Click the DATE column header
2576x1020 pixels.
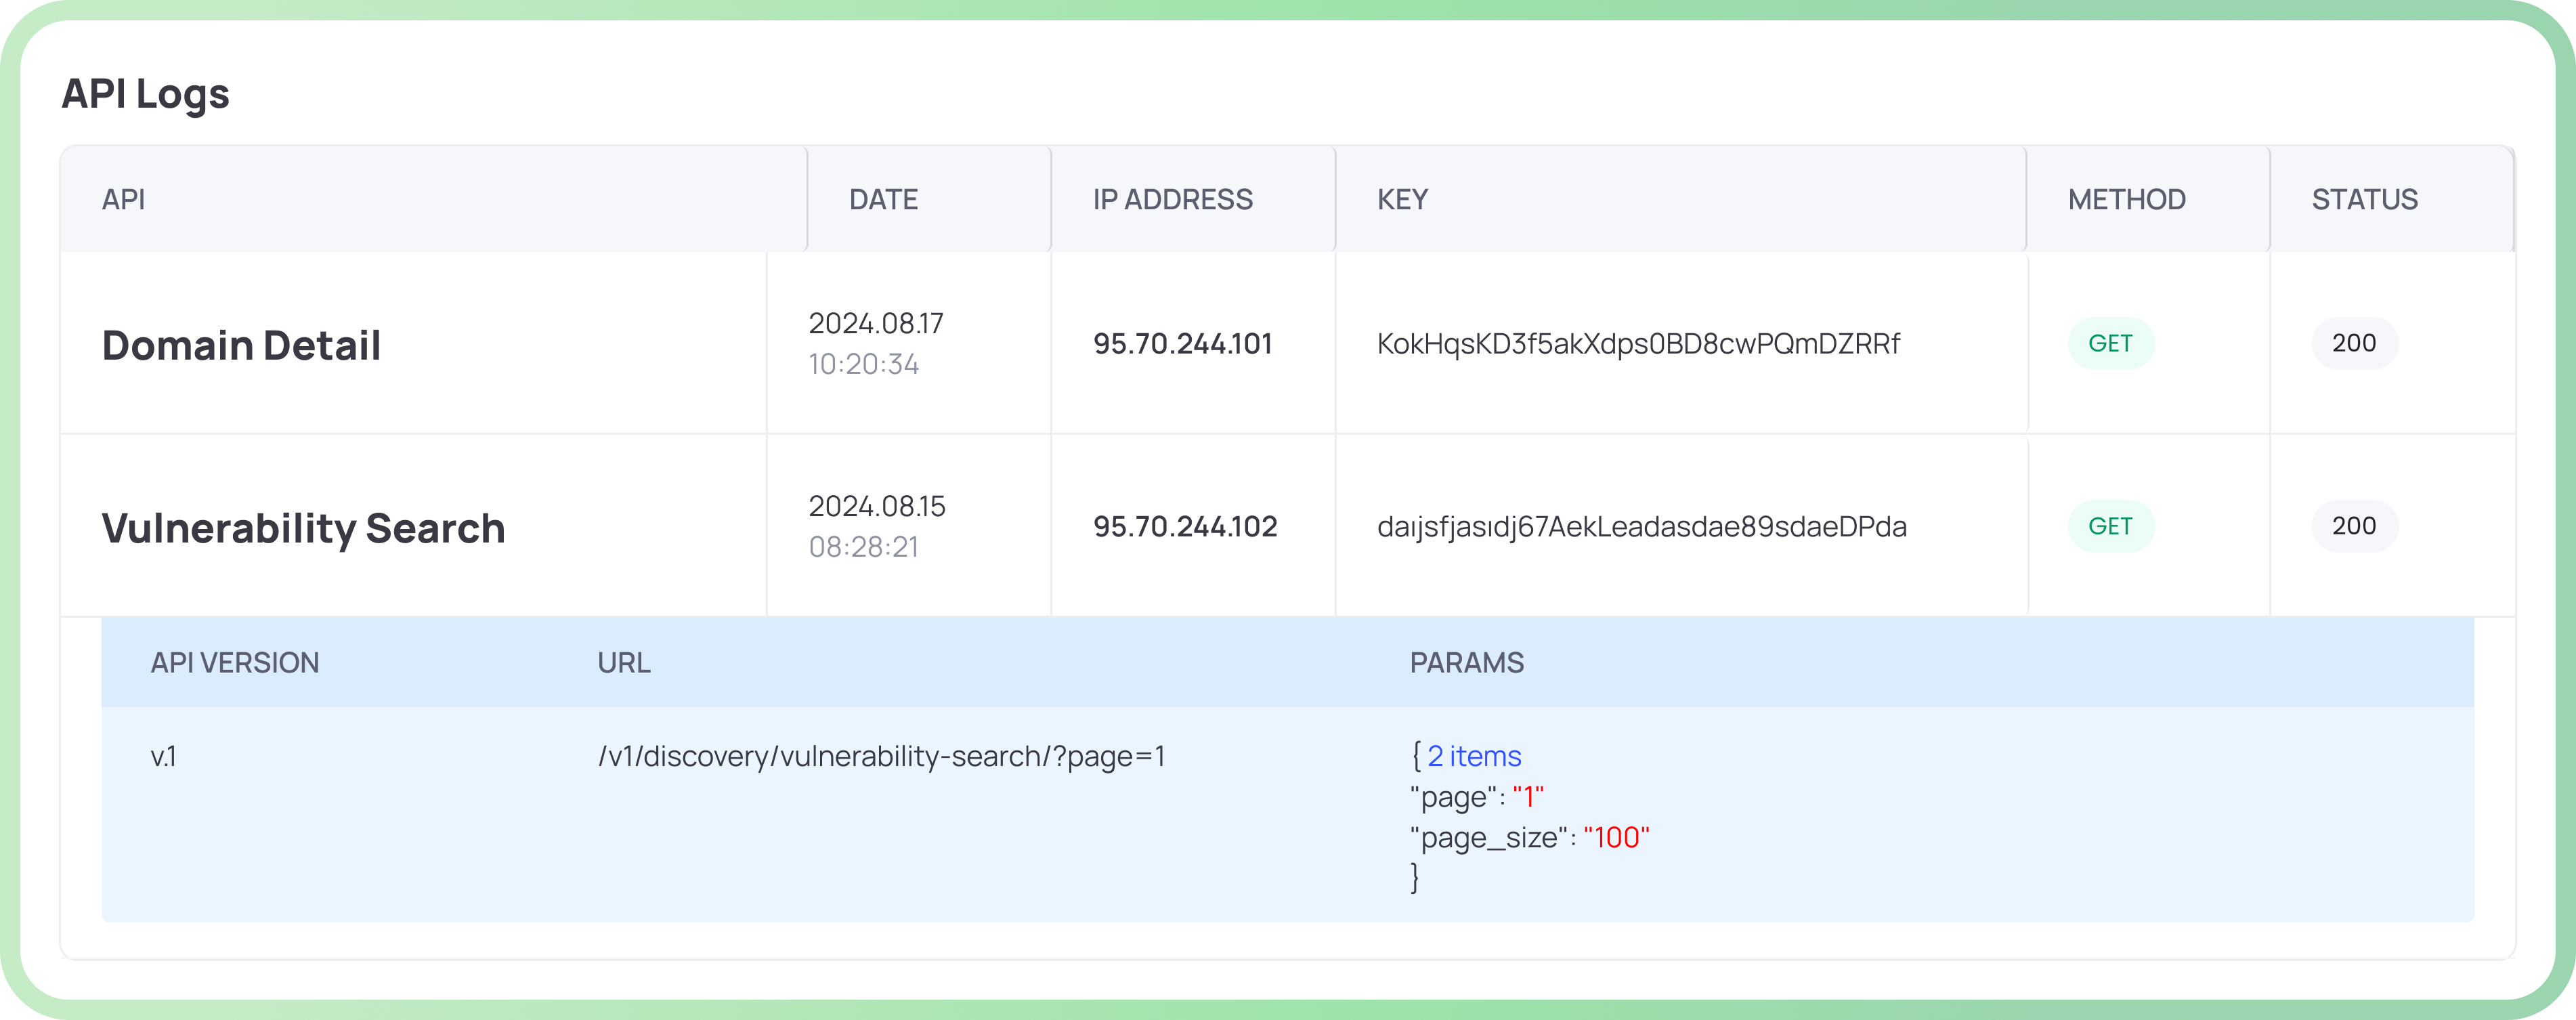coord(882,199)
